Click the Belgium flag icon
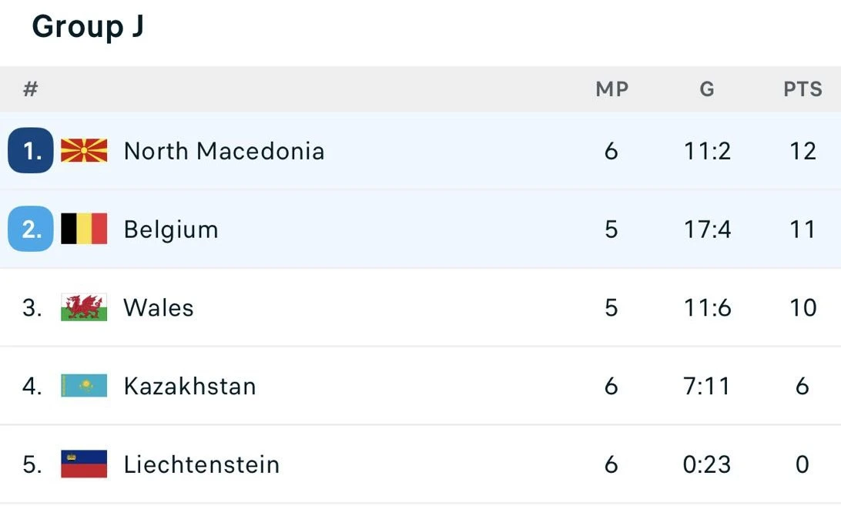841x506 pixels. [84, 230]
